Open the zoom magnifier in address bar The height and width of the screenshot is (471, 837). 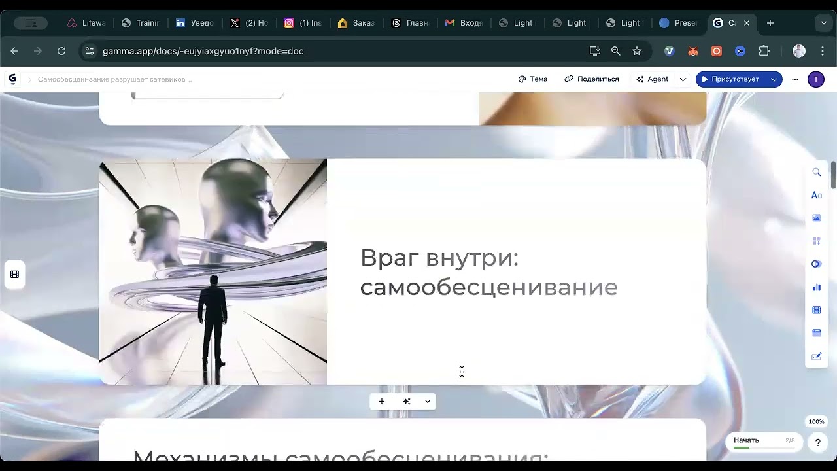[615, 51]
